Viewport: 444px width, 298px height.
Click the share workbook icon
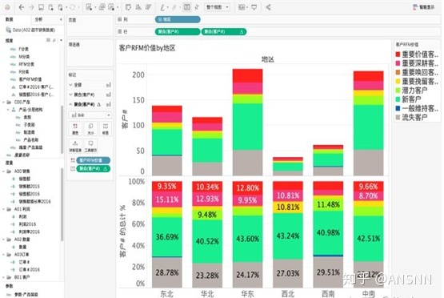tap(268, 7)
